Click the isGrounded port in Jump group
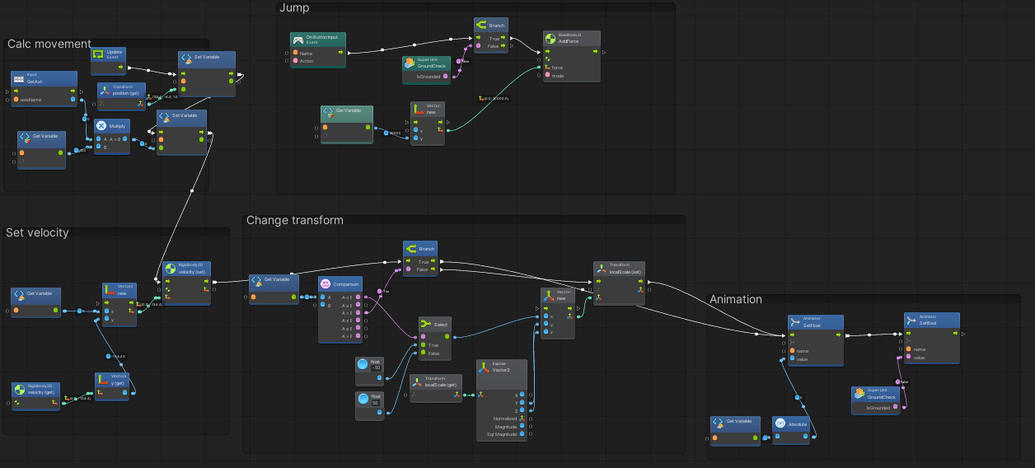Viewport: 1035px width, 468px height. pos(445,76)
